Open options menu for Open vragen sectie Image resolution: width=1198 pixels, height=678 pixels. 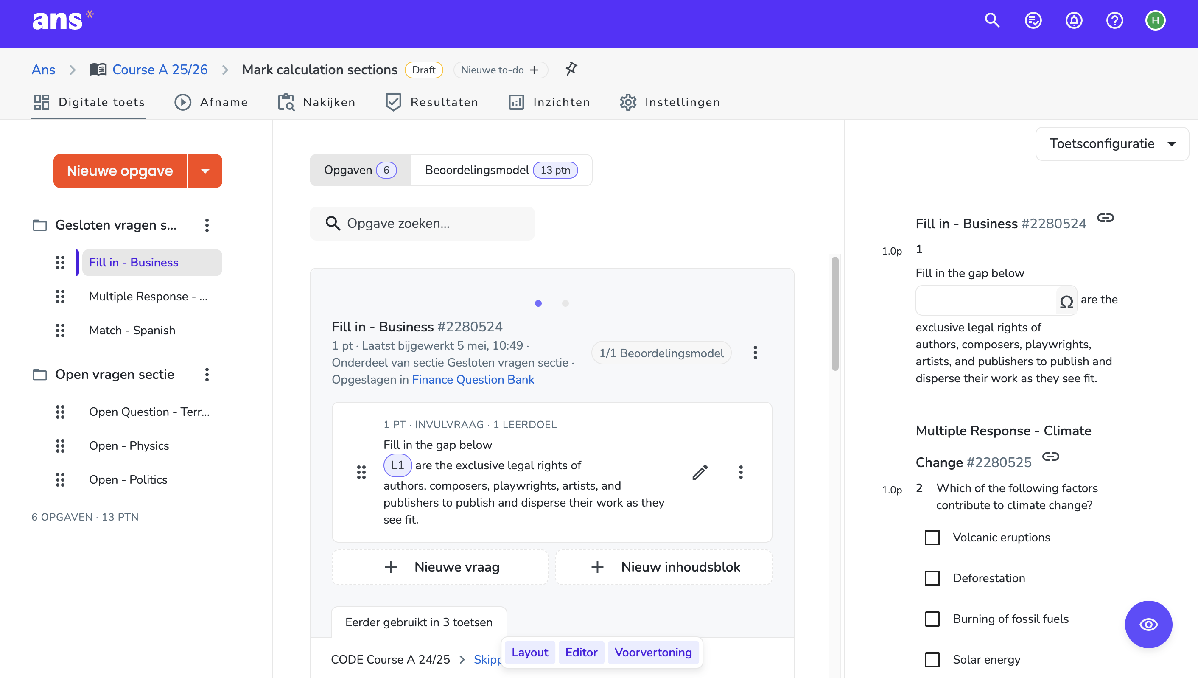pos(207,374)
